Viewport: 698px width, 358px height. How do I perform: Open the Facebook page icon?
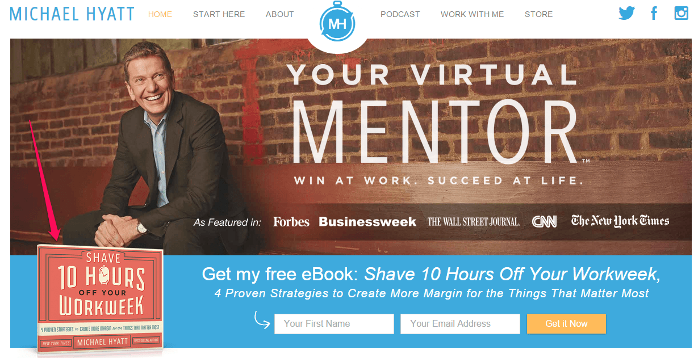pyautogui.click(x=654, y=13)
